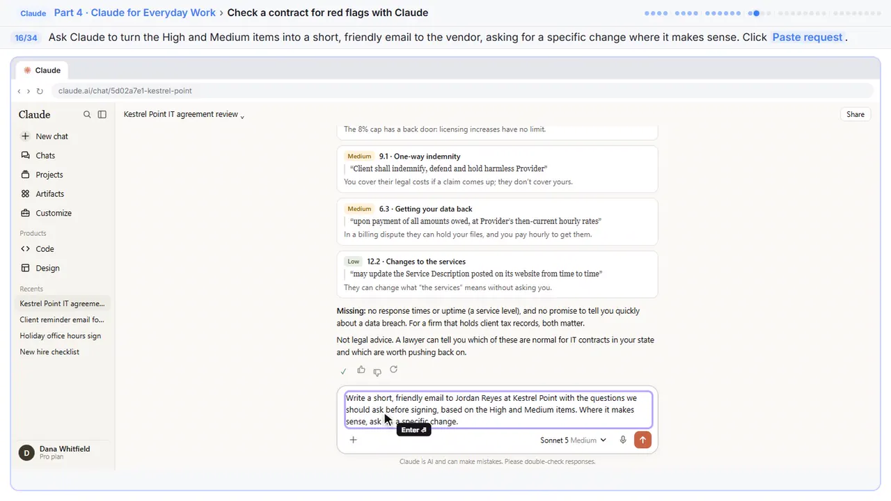Image resolution: width=891 pixels, height=501 pixels.
Task: Reload the page with the refresh icon
Action: 40,91
